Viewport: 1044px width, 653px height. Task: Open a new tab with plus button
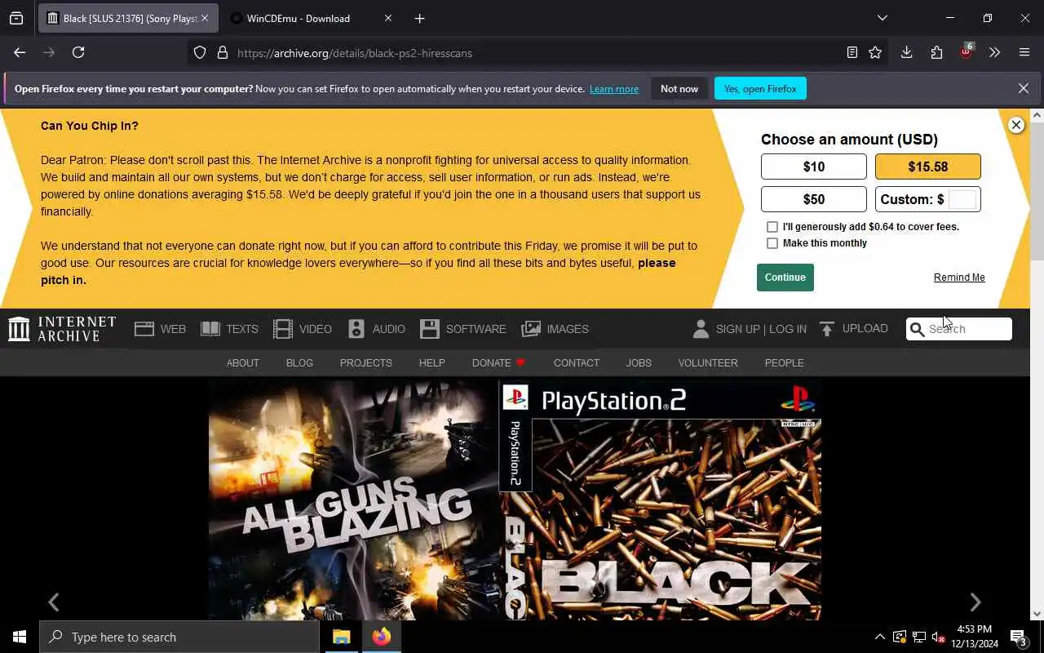pyautogui.click(x=419, y=18)
